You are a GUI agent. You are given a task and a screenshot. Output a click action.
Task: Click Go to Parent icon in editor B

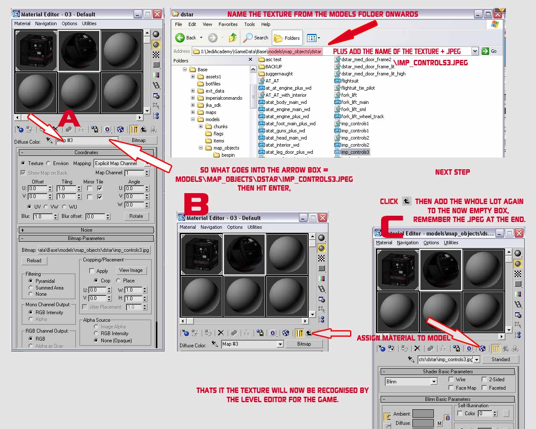(309, 333)
